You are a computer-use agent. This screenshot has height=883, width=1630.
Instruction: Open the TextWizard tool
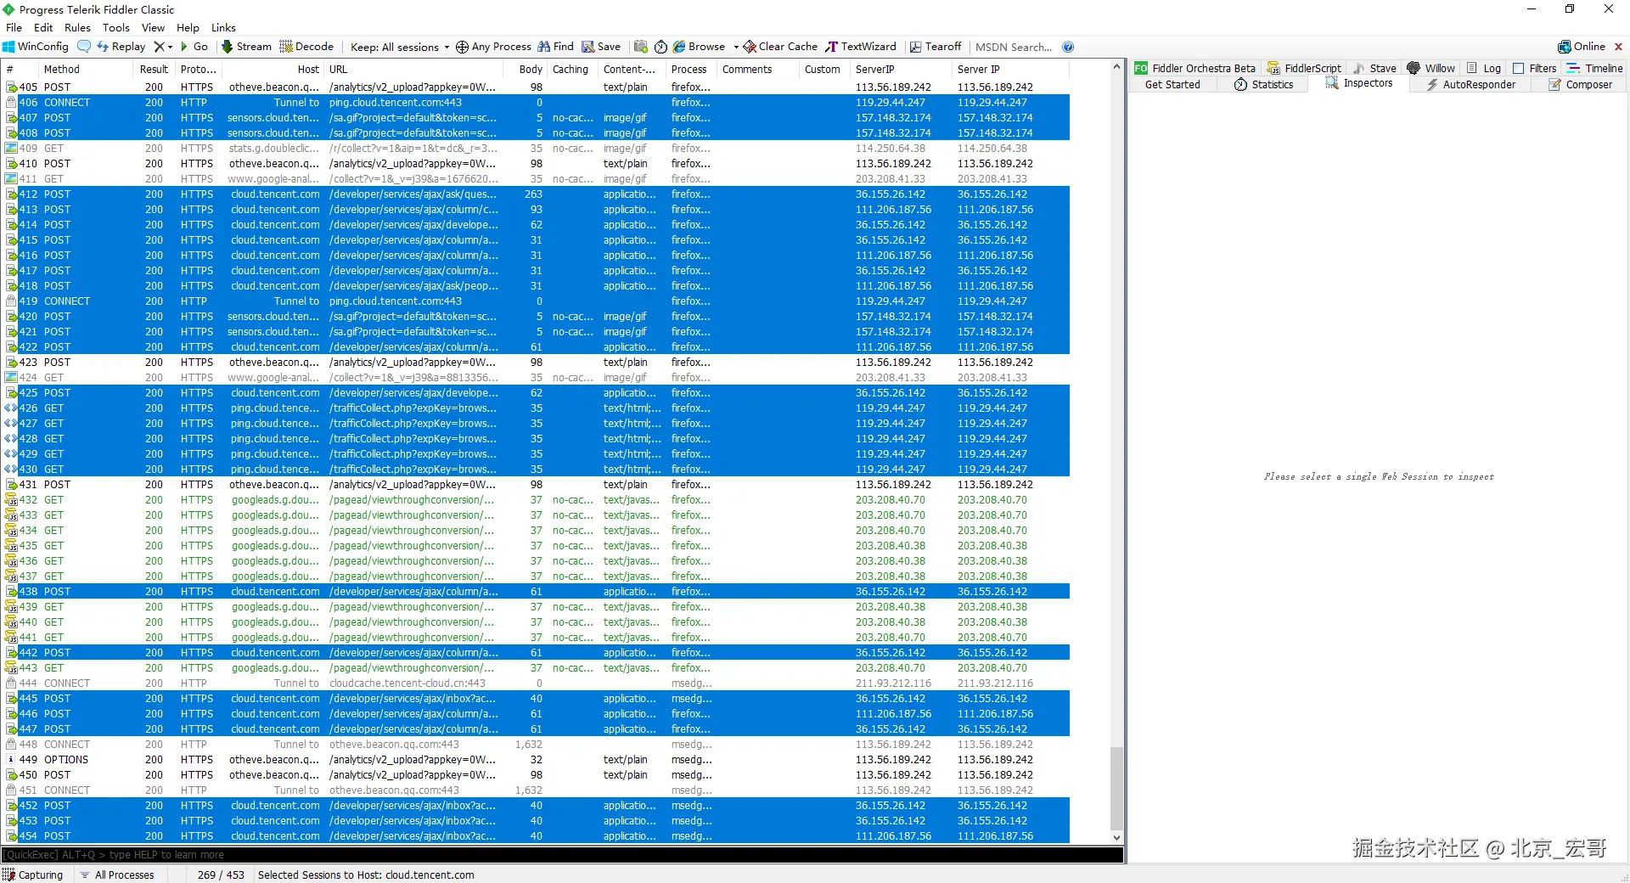[x=861, y=47]
